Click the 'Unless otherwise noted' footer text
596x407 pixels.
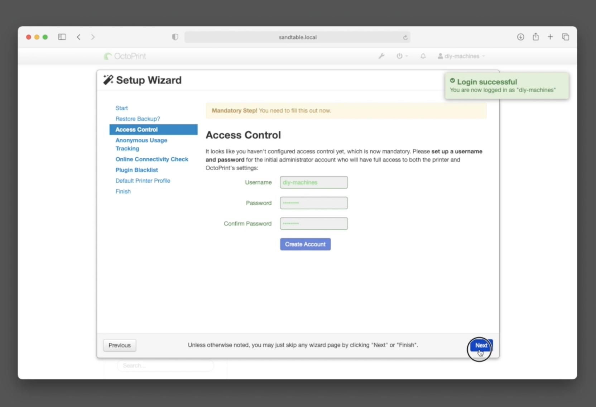[x=303, y=345]
